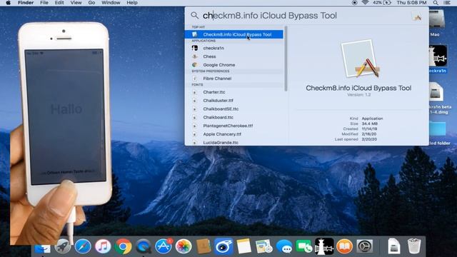Open the View menu
The height and width of the screenshot is (257, 457).
point(76,3)
